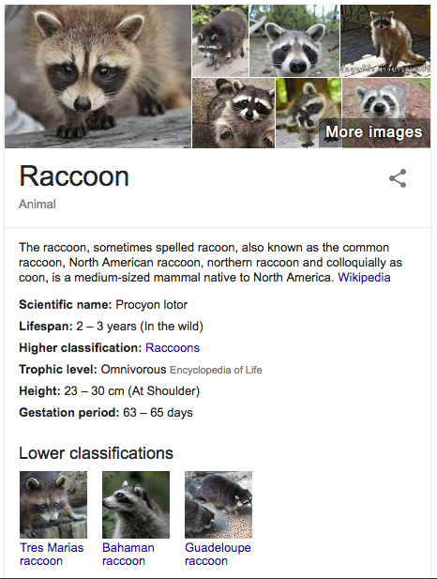This screenshot has height=579, width=437.
Task: Open Bahaman raccoon thumbnail image
Action: point(136,505)
